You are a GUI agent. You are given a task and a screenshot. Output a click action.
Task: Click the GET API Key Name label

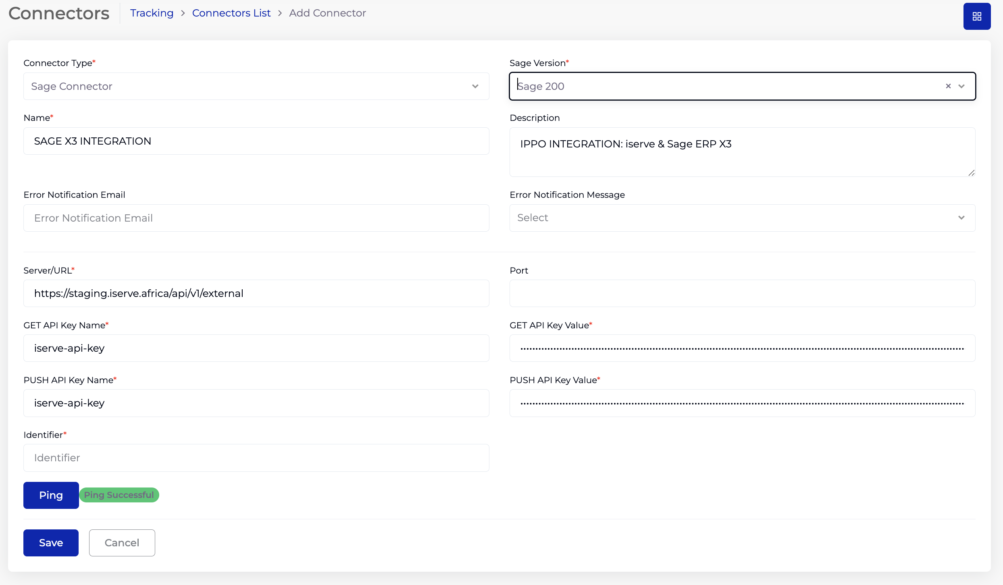pyautogui.click(x=66, y=325)
